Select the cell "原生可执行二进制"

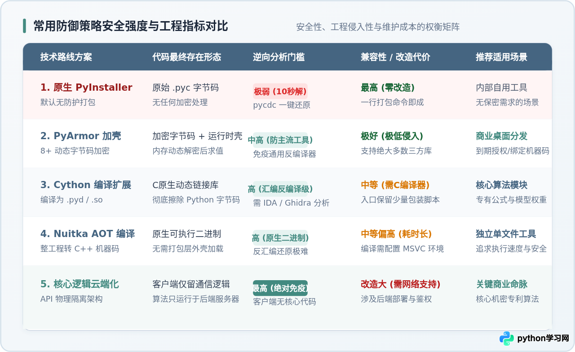tap(187, 234)
